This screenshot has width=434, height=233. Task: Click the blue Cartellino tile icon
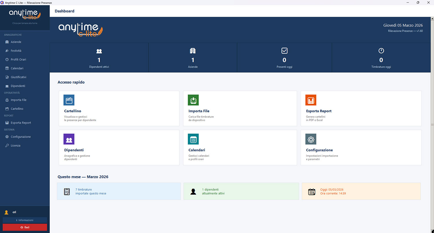(69, 100)
